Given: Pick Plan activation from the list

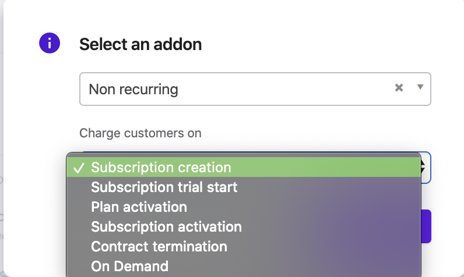Looking at the screenshot, I should (x=139, y=207).
